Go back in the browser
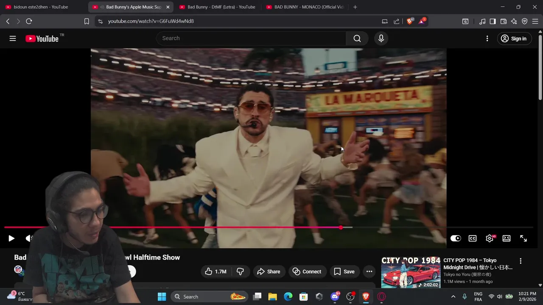 pos(8,21)
